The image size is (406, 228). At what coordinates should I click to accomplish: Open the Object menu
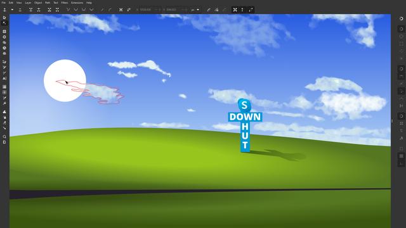38,3
